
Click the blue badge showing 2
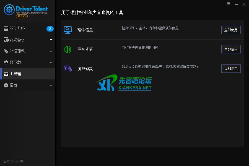50,28
